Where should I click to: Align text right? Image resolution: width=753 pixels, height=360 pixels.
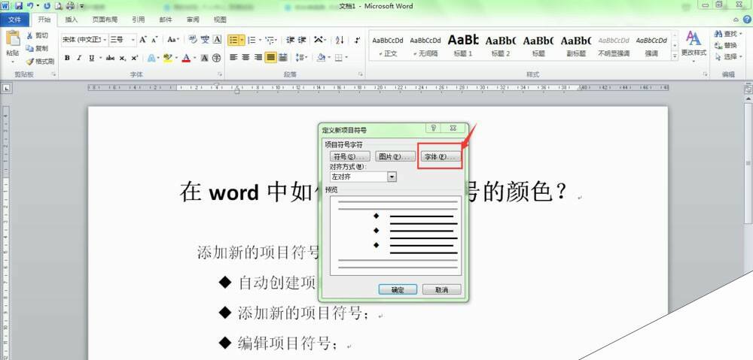[x=258, y=58]
